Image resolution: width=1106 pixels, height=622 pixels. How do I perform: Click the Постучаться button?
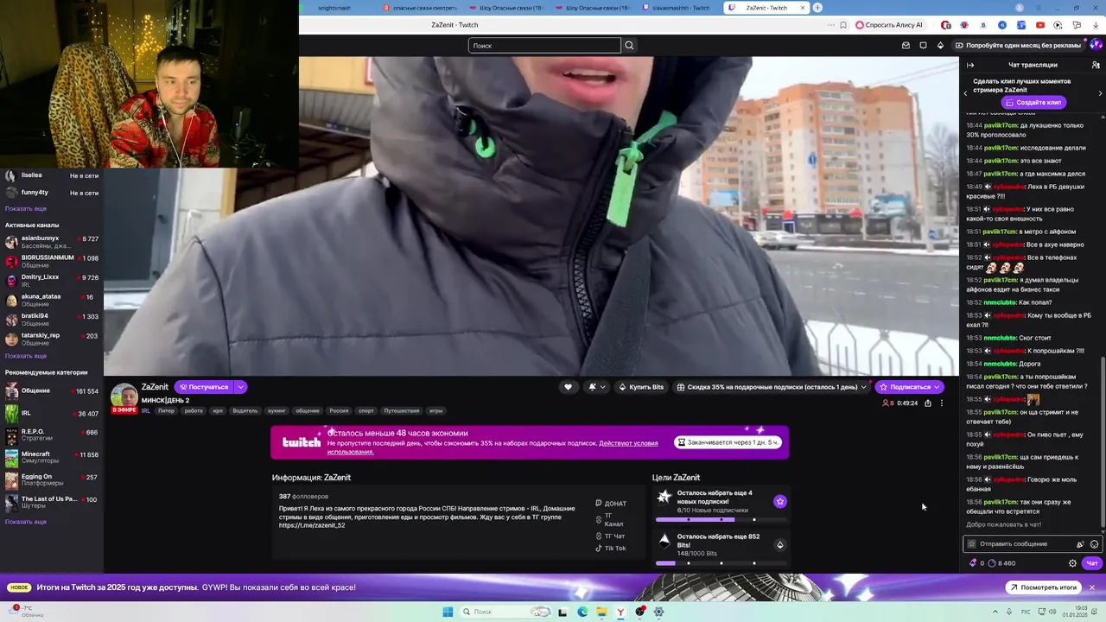click(x=204, y=387)
